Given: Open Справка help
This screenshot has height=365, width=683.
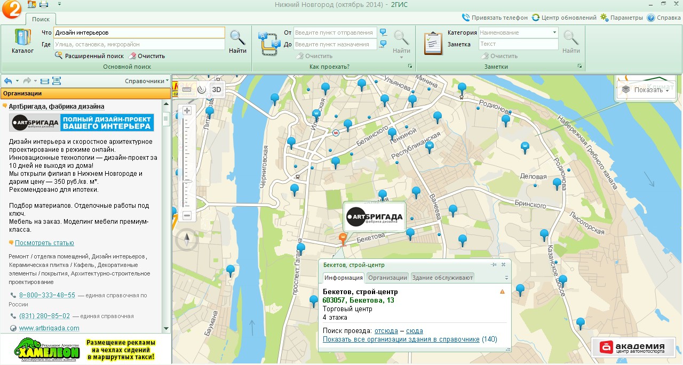Looking at the screenshot, I should pos(664,18).
